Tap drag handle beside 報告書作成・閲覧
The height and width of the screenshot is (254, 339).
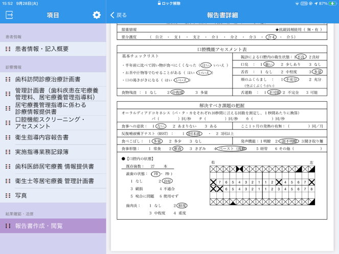(8, 226)
